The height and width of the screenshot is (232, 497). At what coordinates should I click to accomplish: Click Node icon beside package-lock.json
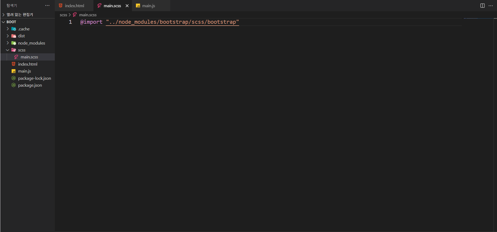point(14,78)
